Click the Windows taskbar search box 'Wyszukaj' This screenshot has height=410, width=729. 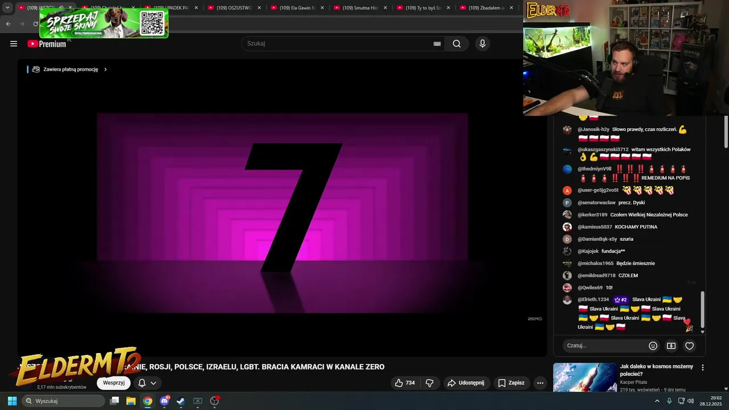[63, 401]
